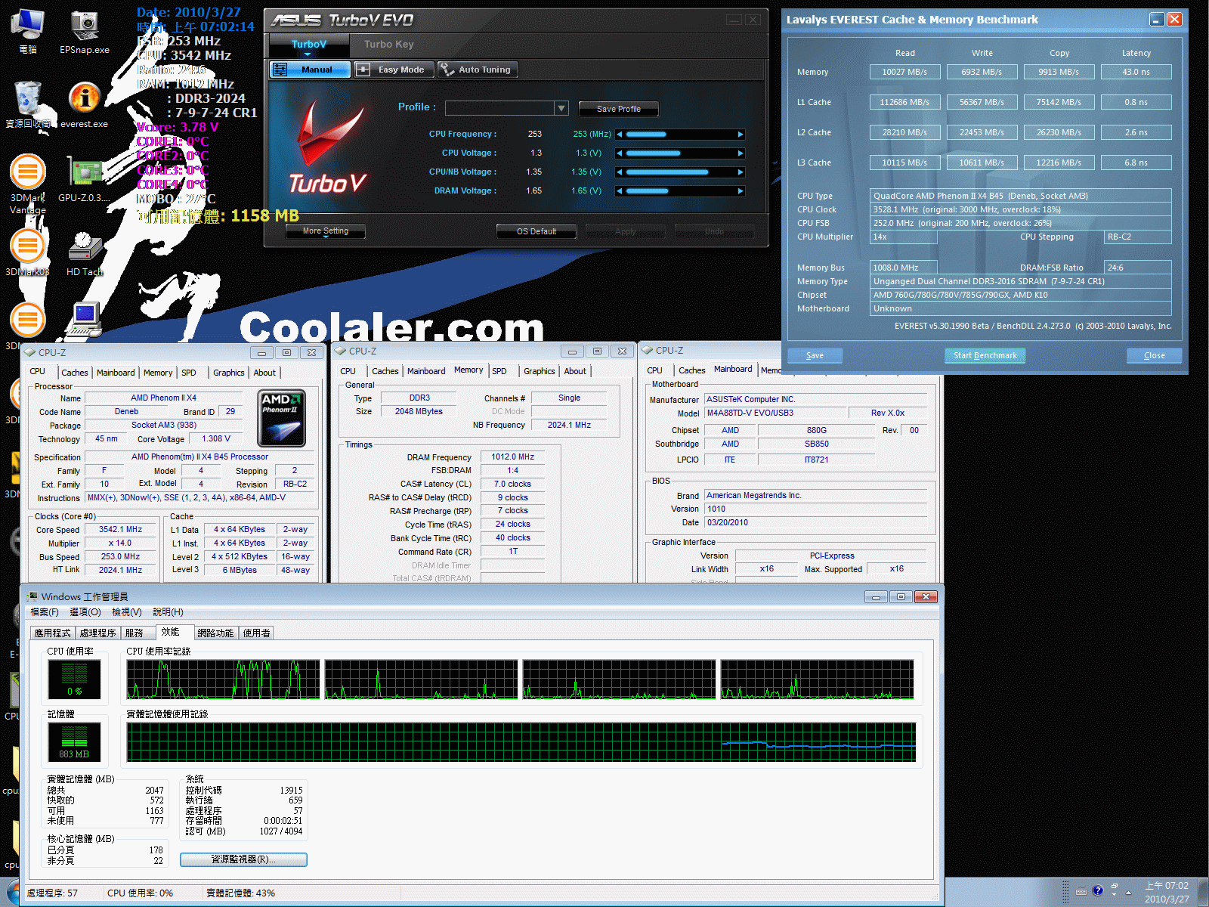Click the Core Speed 3542.1 MHz value
The image size is (1209, 907).
[120, 530]
